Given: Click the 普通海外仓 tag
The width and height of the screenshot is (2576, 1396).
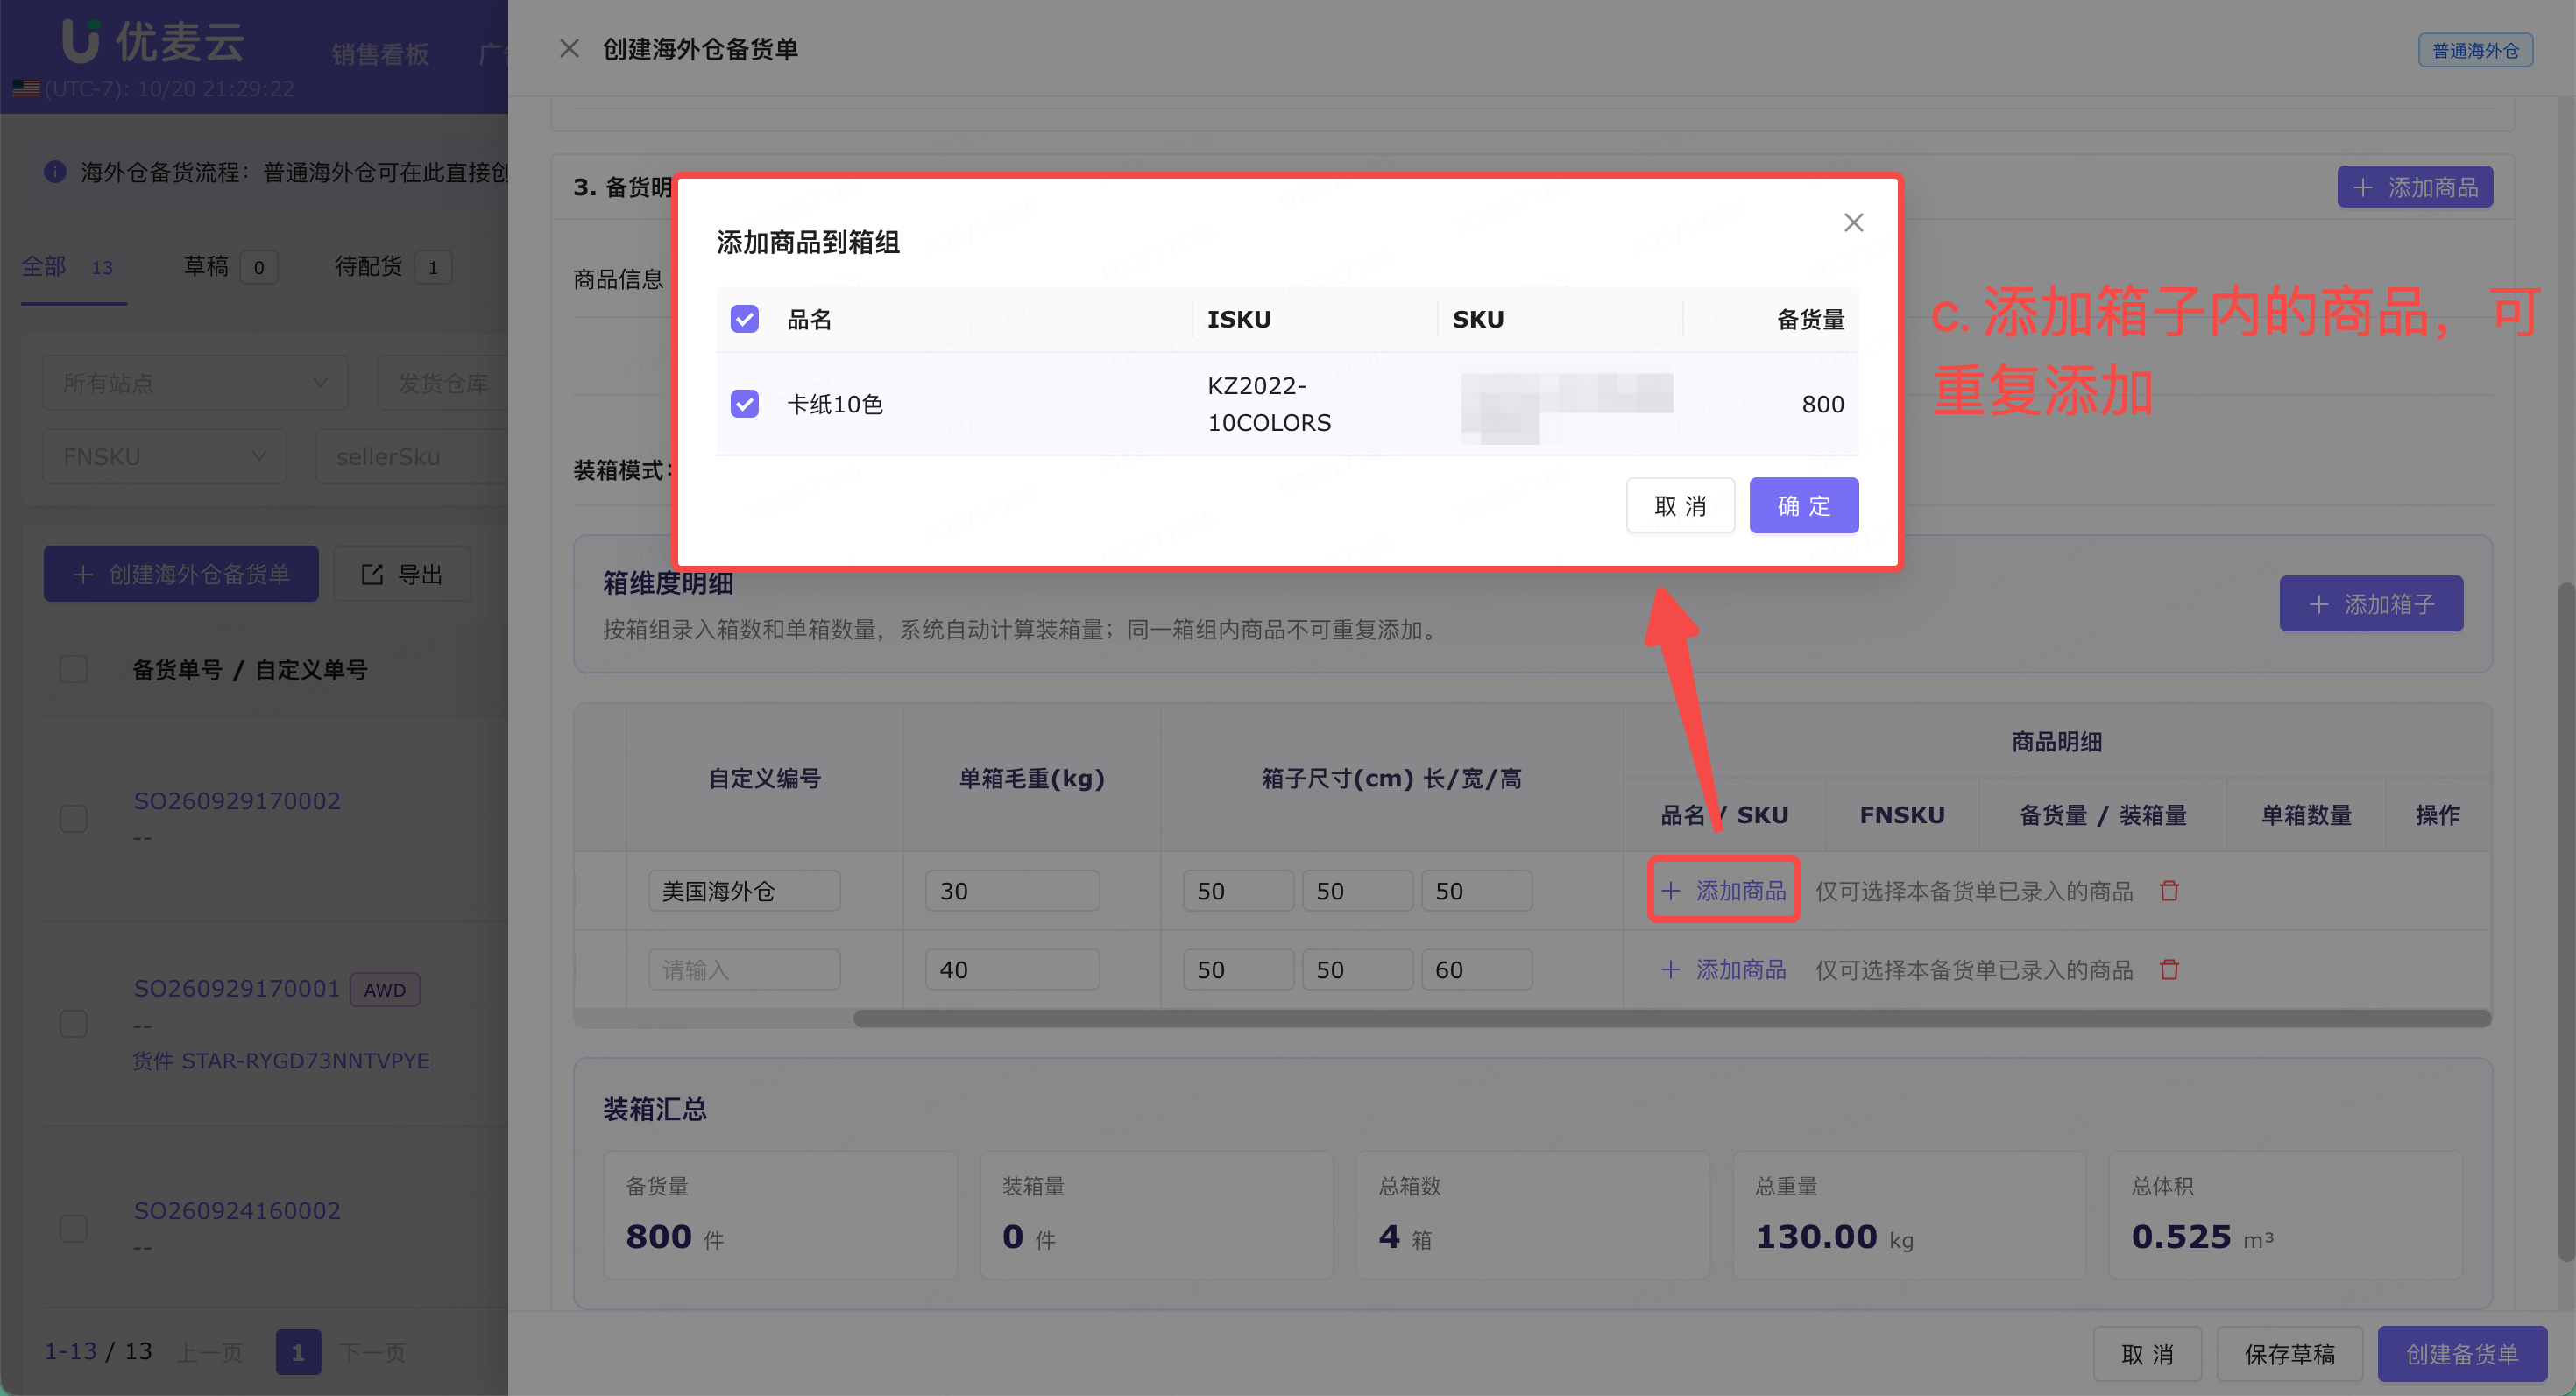Looking at the screenshot, I should (2475, 50).
